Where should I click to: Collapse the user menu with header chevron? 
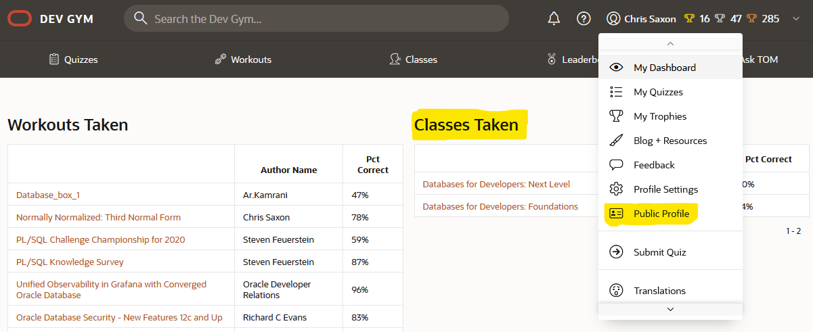point(795,19)
